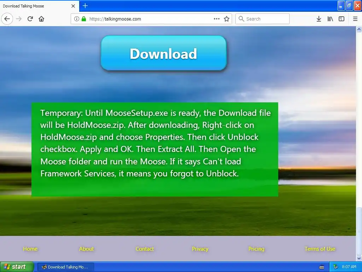The width and height of the screenshot is (362, 272).
Task: Open the Library bookshelf icon
Action: tap(330, 19)
